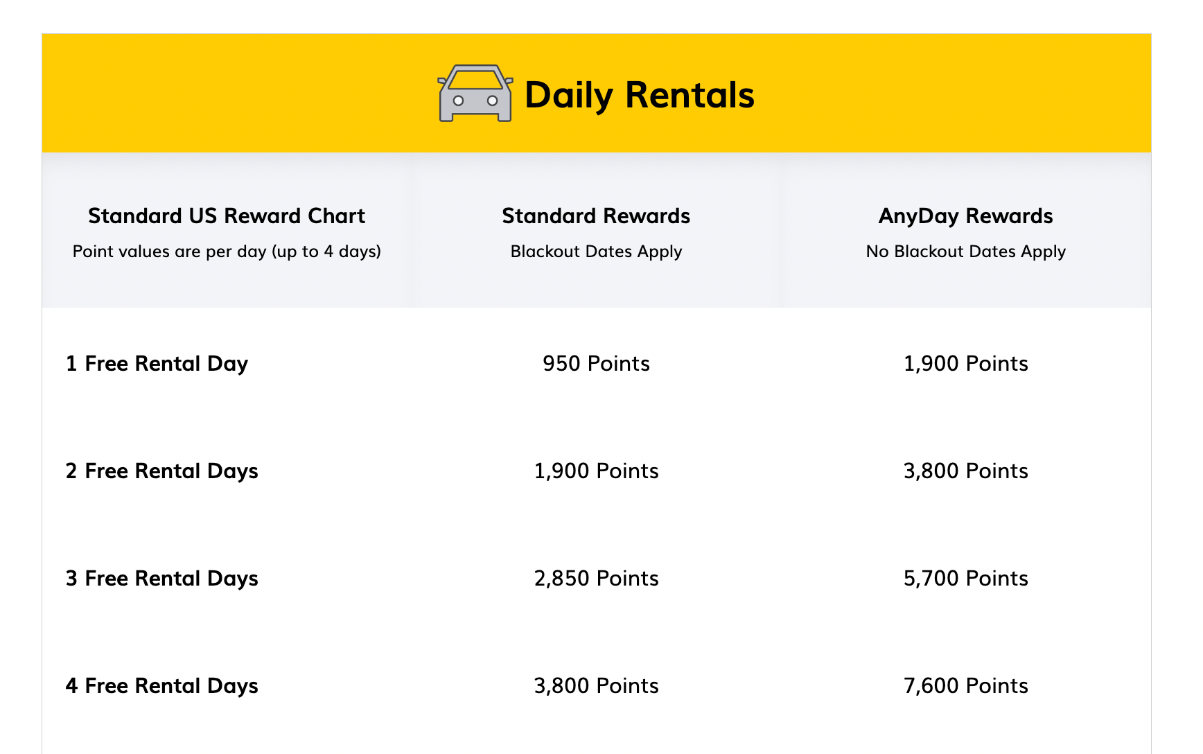The image size is (1203, 754).
Task: Click the Daily Rentals heading
Action: (x=639, y=95)
